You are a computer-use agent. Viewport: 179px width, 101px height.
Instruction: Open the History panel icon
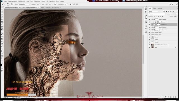146,9
